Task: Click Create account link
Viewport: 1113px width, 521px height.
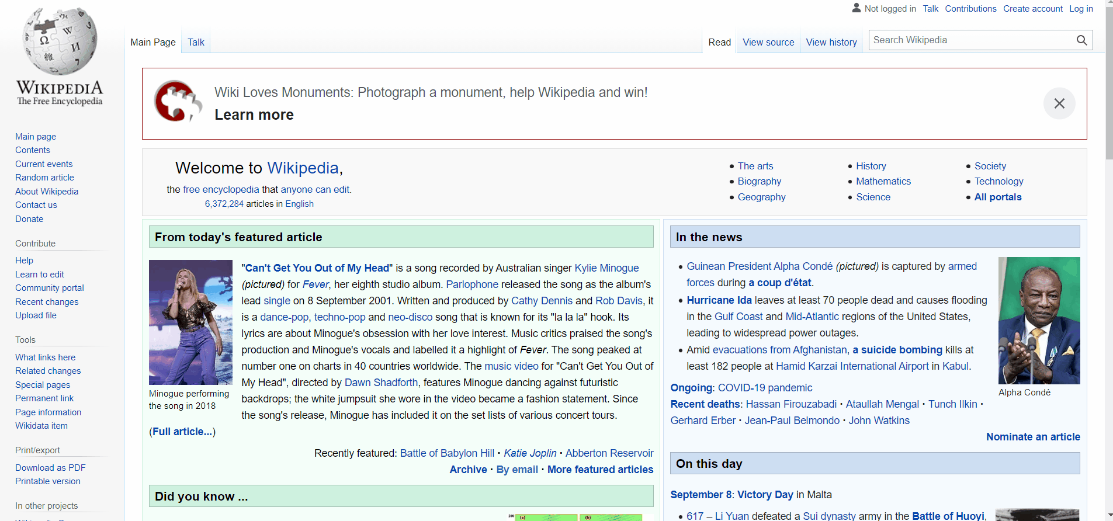Action: click(x=1033, y=9)
